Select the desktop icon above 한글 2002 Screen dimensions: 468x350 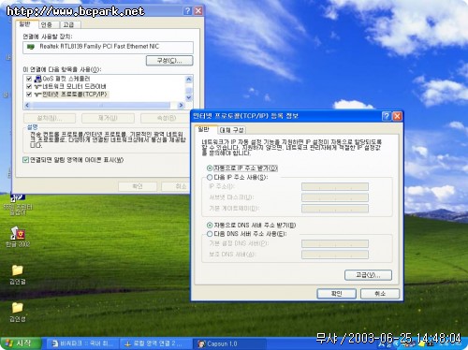click(x=18, y=198)
